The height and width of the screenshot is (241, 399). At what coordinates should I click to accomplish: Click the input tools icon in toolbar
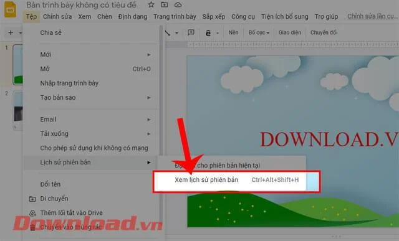(x=208, y=32)
